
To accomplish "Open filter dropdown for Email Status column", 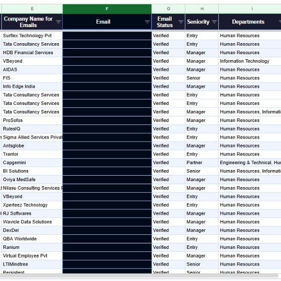I will 181,22.
